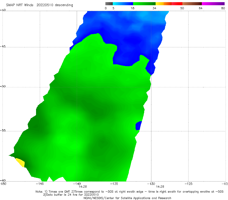
Task: Click the '-45' latitude axis label
Action: point(3,46)
